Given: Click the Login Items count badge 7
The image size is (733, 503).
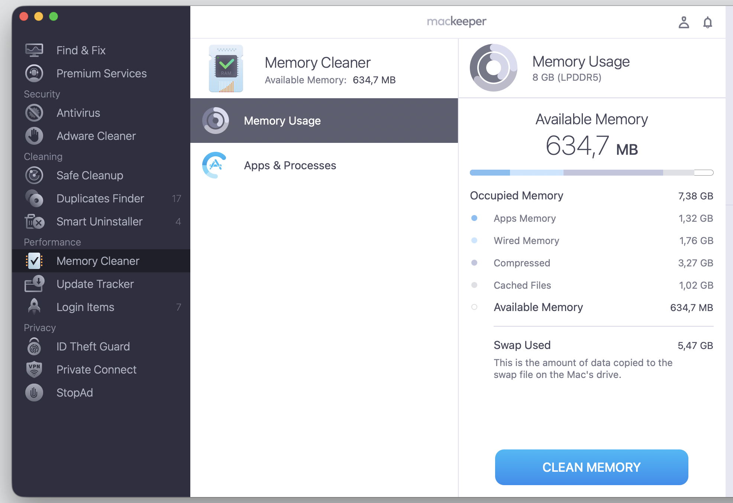Looking at the screenshot, I should (x=178, y=307).
